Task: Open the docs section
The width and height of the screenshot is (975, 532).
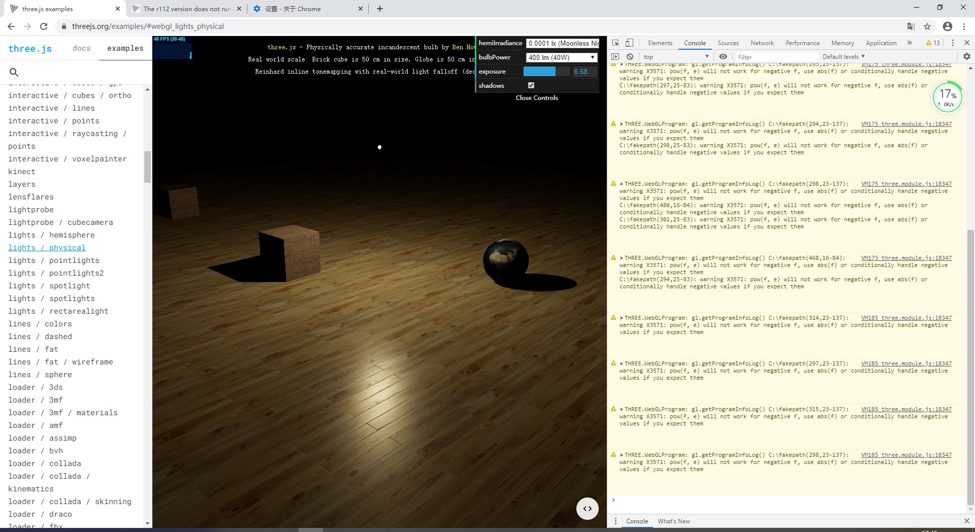Action: (81, 48)
